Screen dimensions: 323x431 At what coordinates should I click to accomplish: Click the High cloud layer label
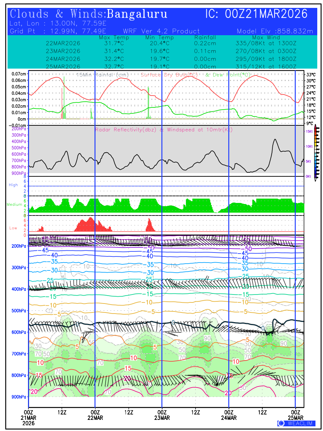point(13,185)
